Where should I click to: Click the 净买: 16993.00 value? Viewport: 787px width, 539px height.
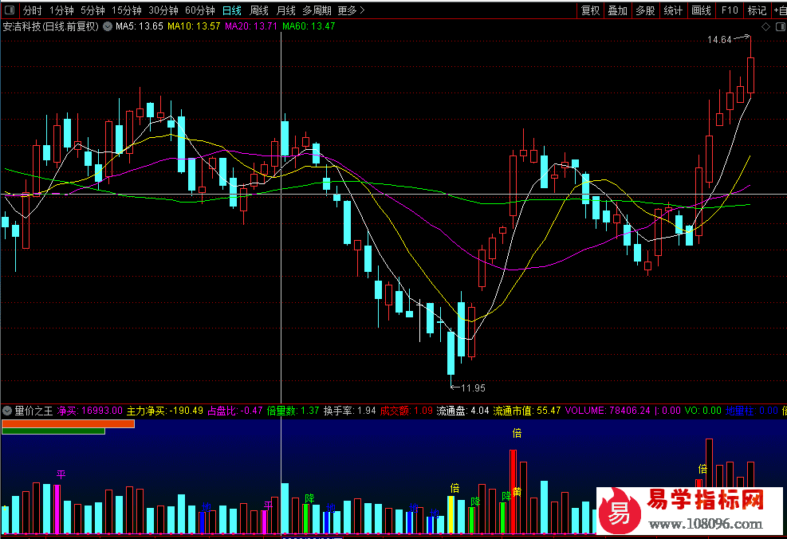[90, 411]
